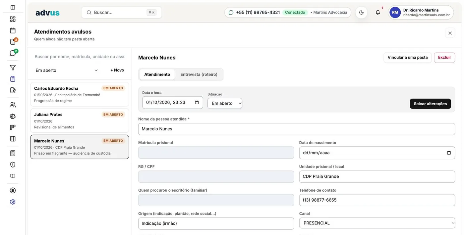Open the dashboard grid icon
This screenshot has height=235, width=464.
[13, 19]
